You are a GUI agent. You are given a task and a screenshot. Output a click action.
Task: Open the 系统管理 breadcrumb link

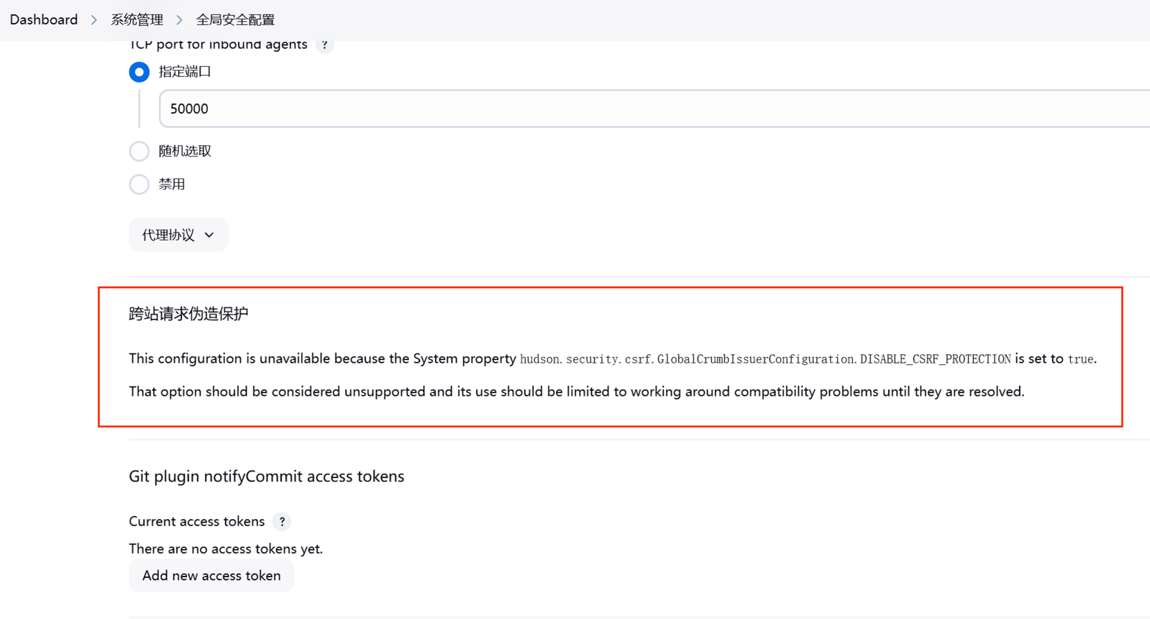(x=137, y=20)
